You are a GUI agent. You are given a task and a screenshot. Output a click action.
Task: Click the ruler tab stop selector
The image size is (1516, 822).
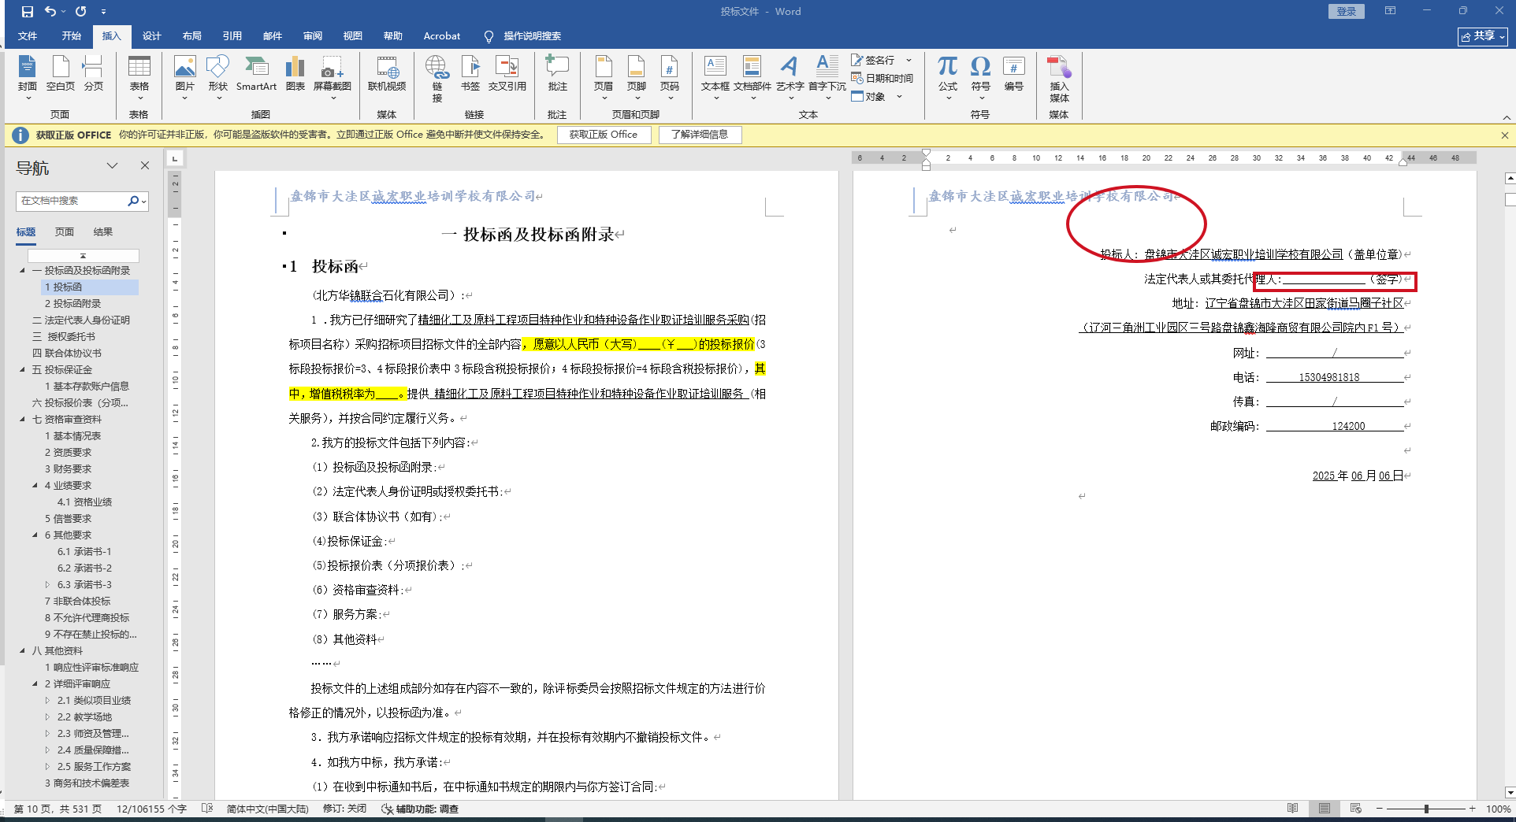(x=174, y=158)
